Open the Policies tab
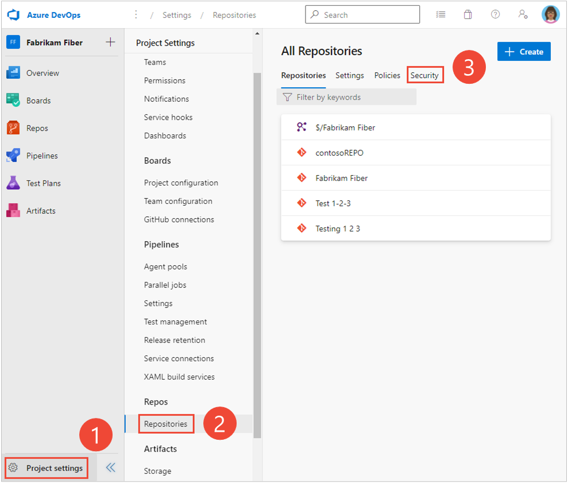Viewport: 568px width, 484px height. point(387,75)
